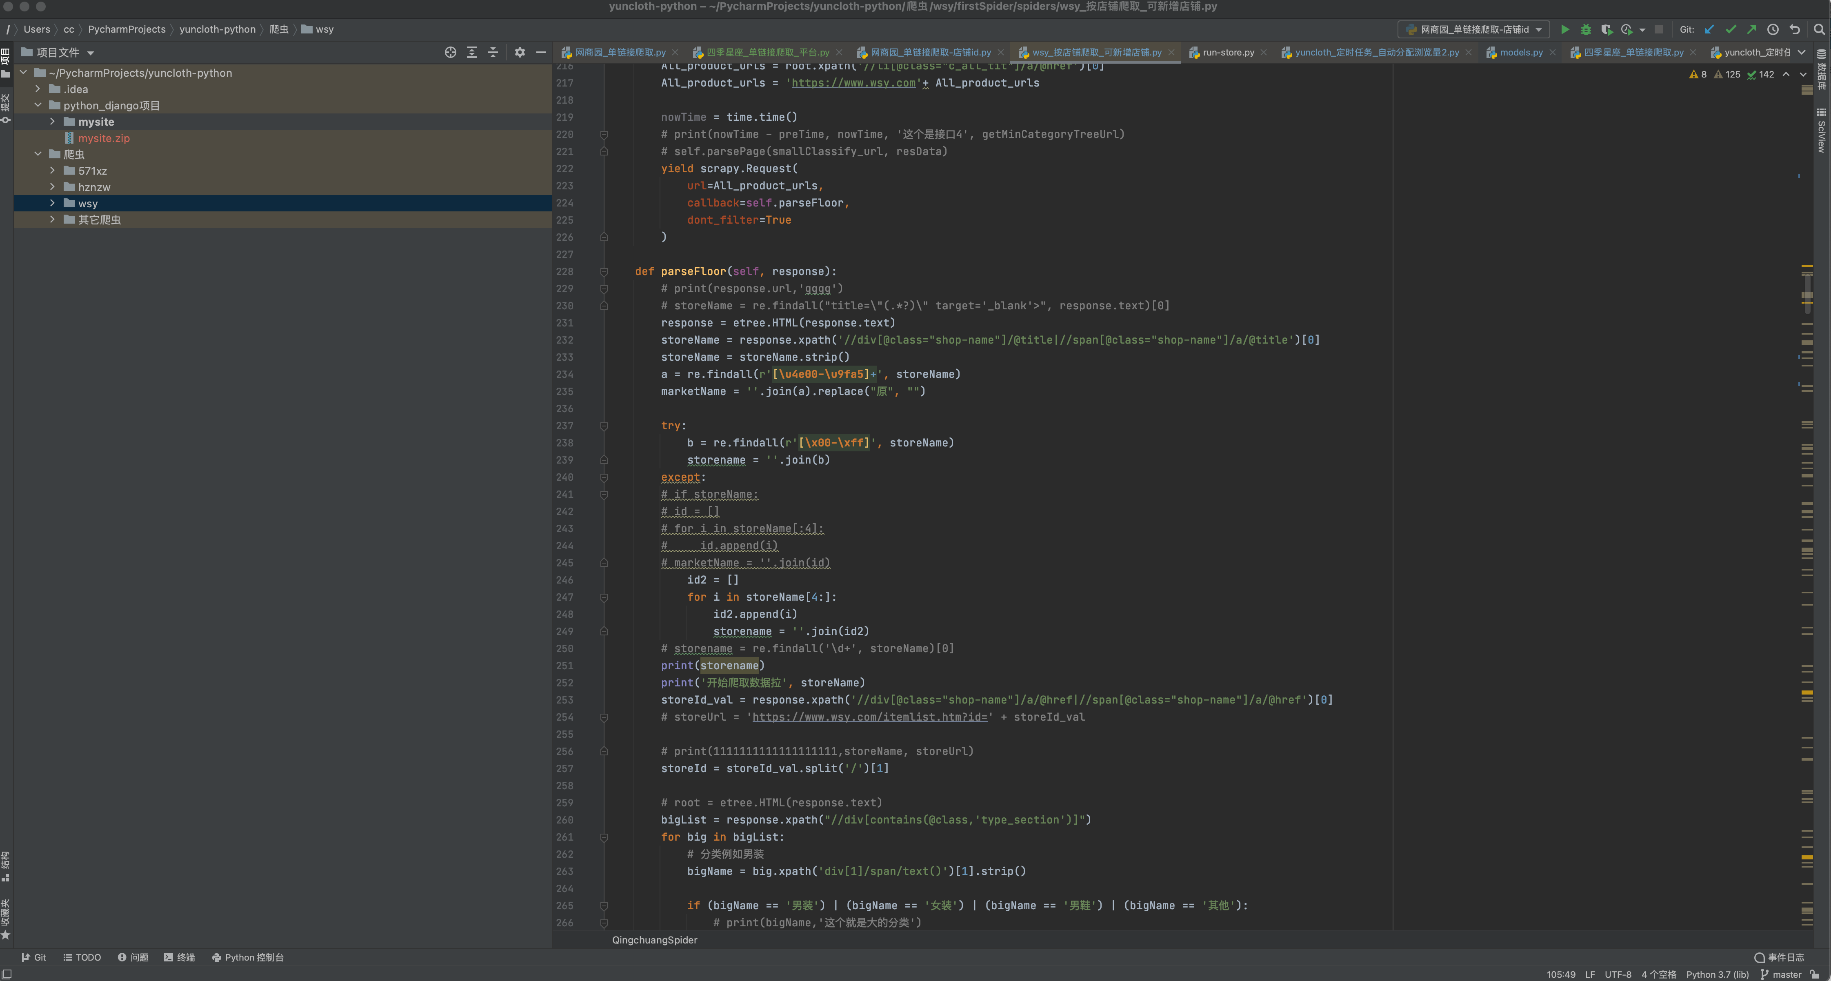Expand the hznzw folder
This screenshot has height=981, width=1831.
tap(52, 187)
